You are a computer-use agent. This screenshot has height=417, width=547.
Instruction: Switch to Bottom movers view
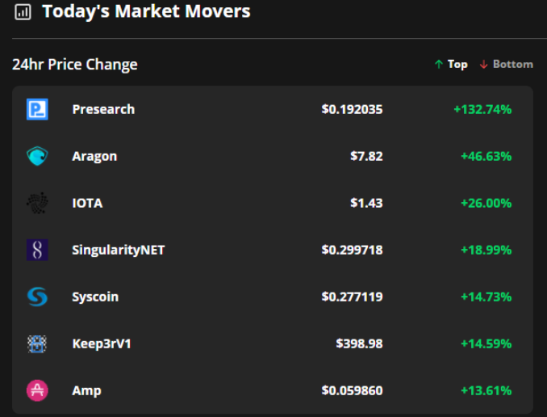coord(506,64)
